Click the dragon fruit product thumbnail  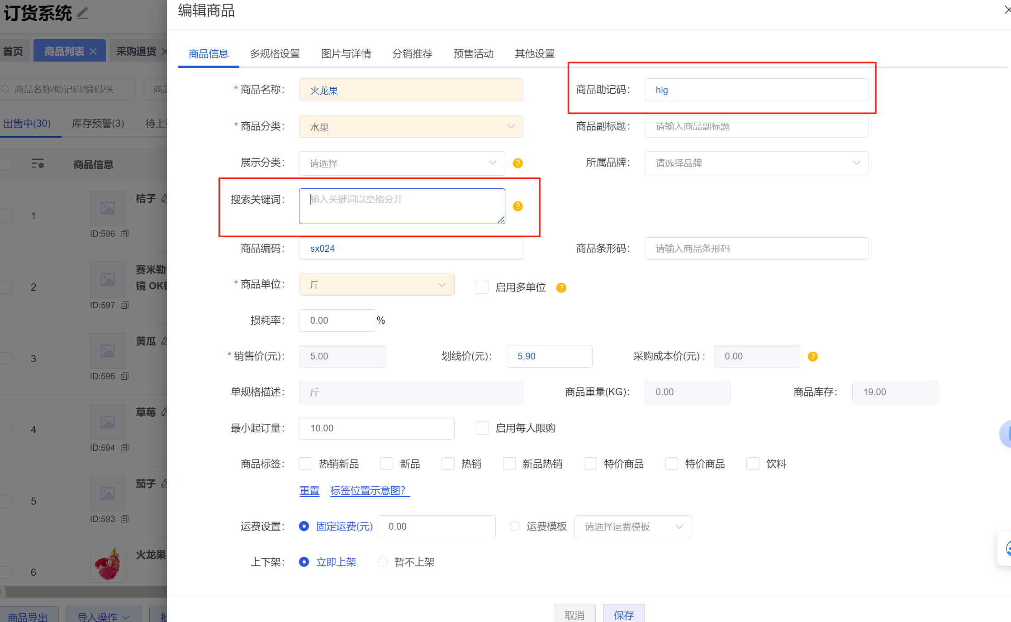click(x=108, y=564)
